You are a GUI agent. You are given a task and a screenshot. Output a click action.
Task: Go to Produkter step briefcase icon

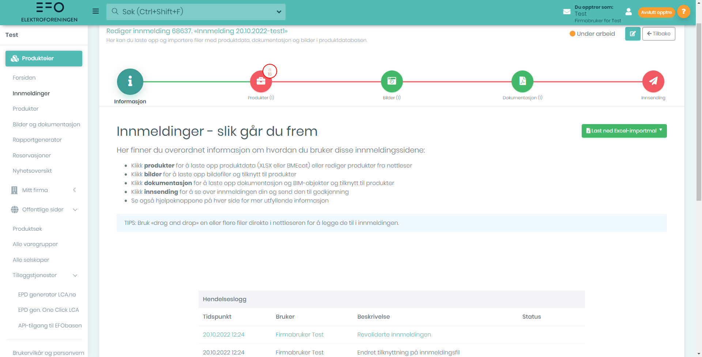click(261, 81)
